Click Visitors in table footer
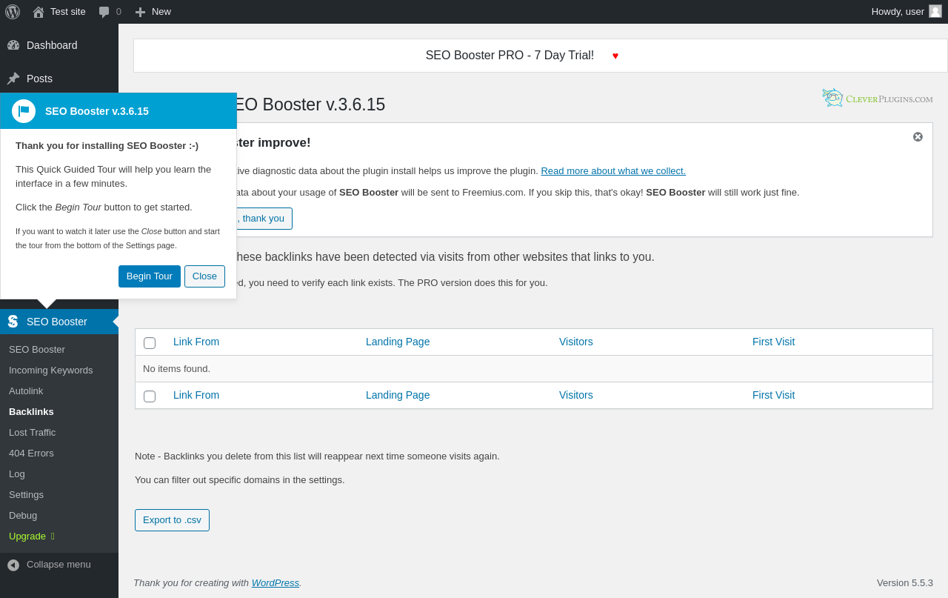948x598 pixels. point(576,396)
